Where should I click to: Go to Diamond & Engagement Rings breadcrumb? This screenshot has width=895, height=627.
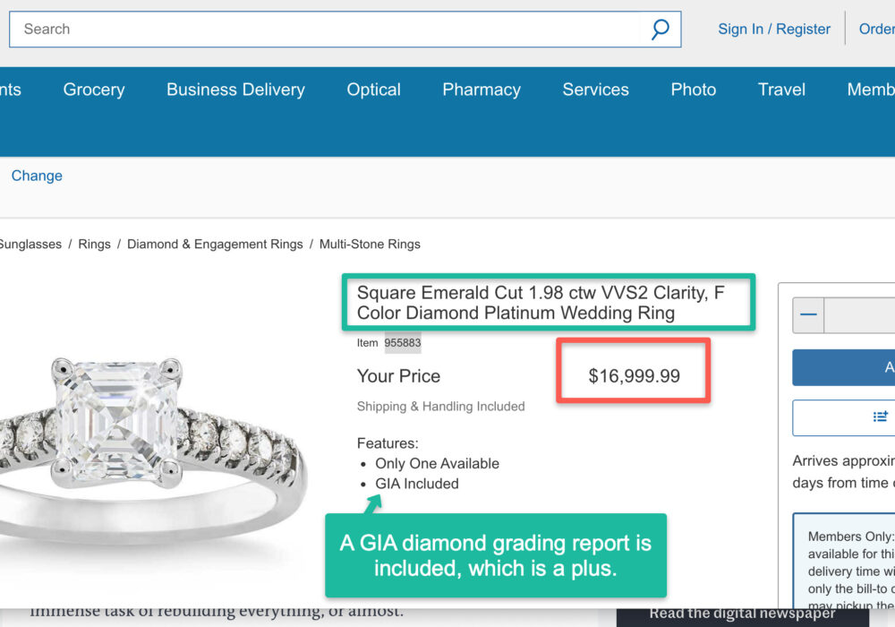point(215,244)
